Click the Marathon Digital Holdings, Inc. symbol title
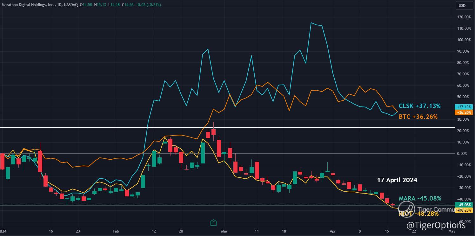This screenshot has width=475, height=236. click(x=28, y=5)
